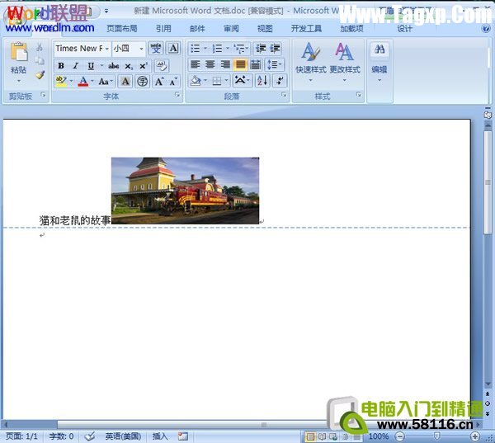Click the Clear Formatting eraser icon
The image size is (495, 443).
162,66
